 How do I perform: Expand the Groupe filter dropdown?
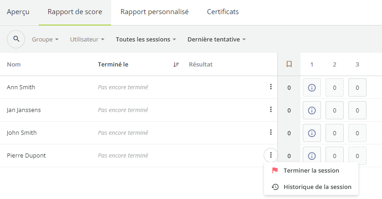45,39
